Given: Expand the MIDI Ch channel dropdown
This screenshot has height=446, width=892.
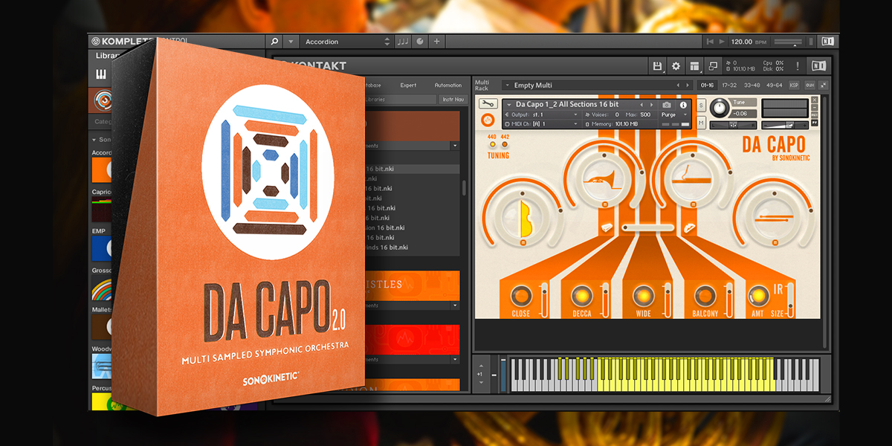Looking at the screenshot, I should [x=543, y=124].
